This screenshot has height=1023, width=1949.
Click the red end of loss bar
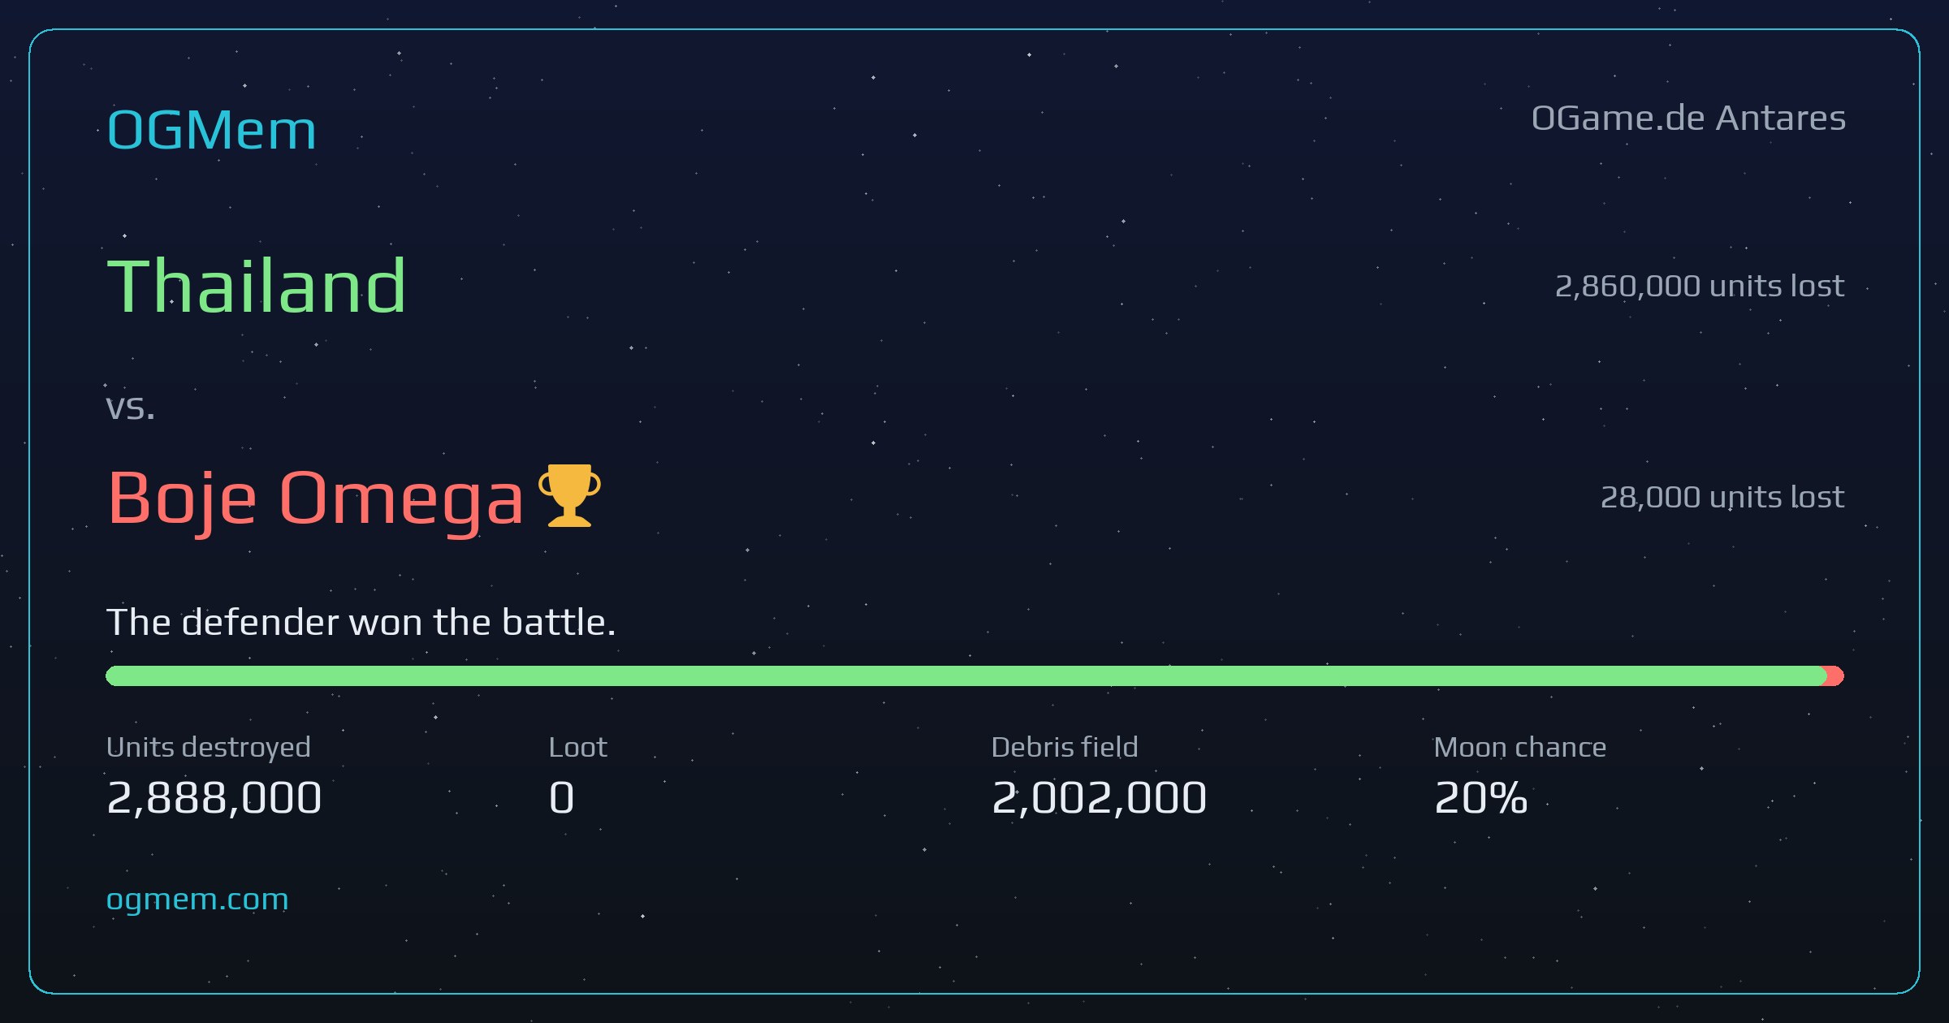[1835, 676]
